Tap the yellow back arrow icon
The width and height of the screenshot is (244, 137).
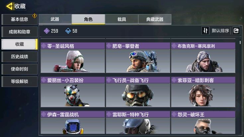coord(9,6)
